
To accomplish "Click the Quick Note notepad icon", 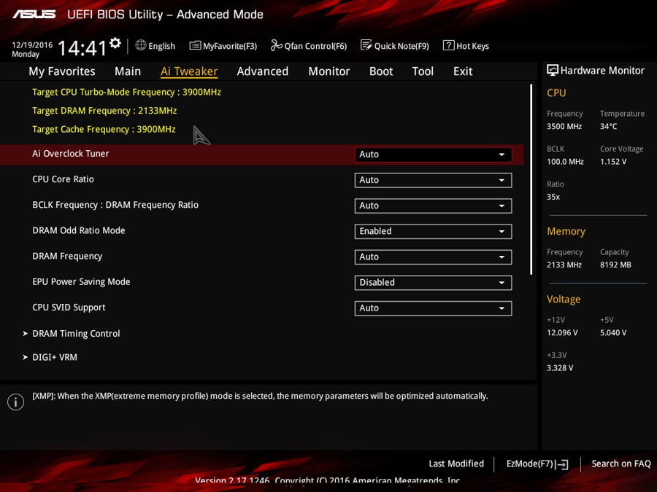I will pyautogui.click(x=366, y=44).
